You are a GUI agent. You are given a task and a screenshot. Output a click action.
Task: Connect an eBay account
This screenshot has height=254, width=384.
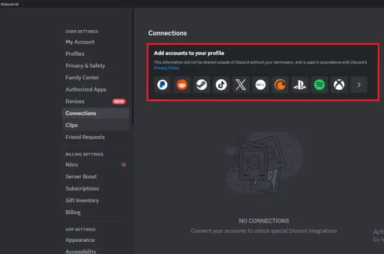click(260, 84)
